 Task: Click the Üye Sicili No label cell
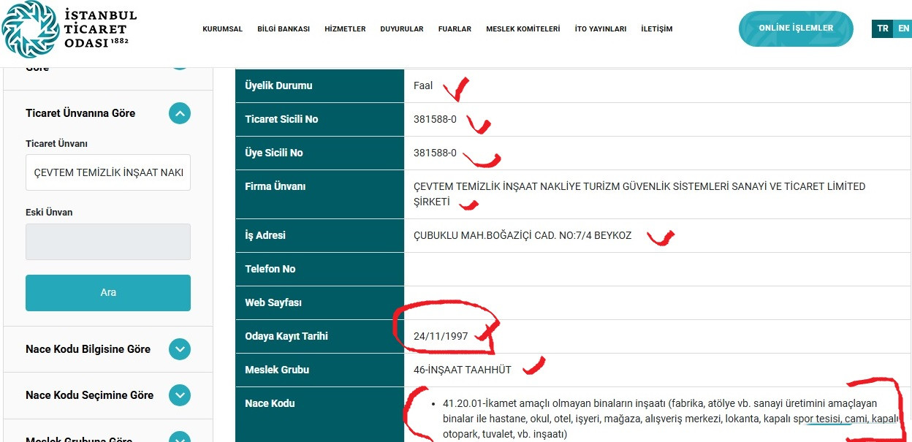click(319, 153)
